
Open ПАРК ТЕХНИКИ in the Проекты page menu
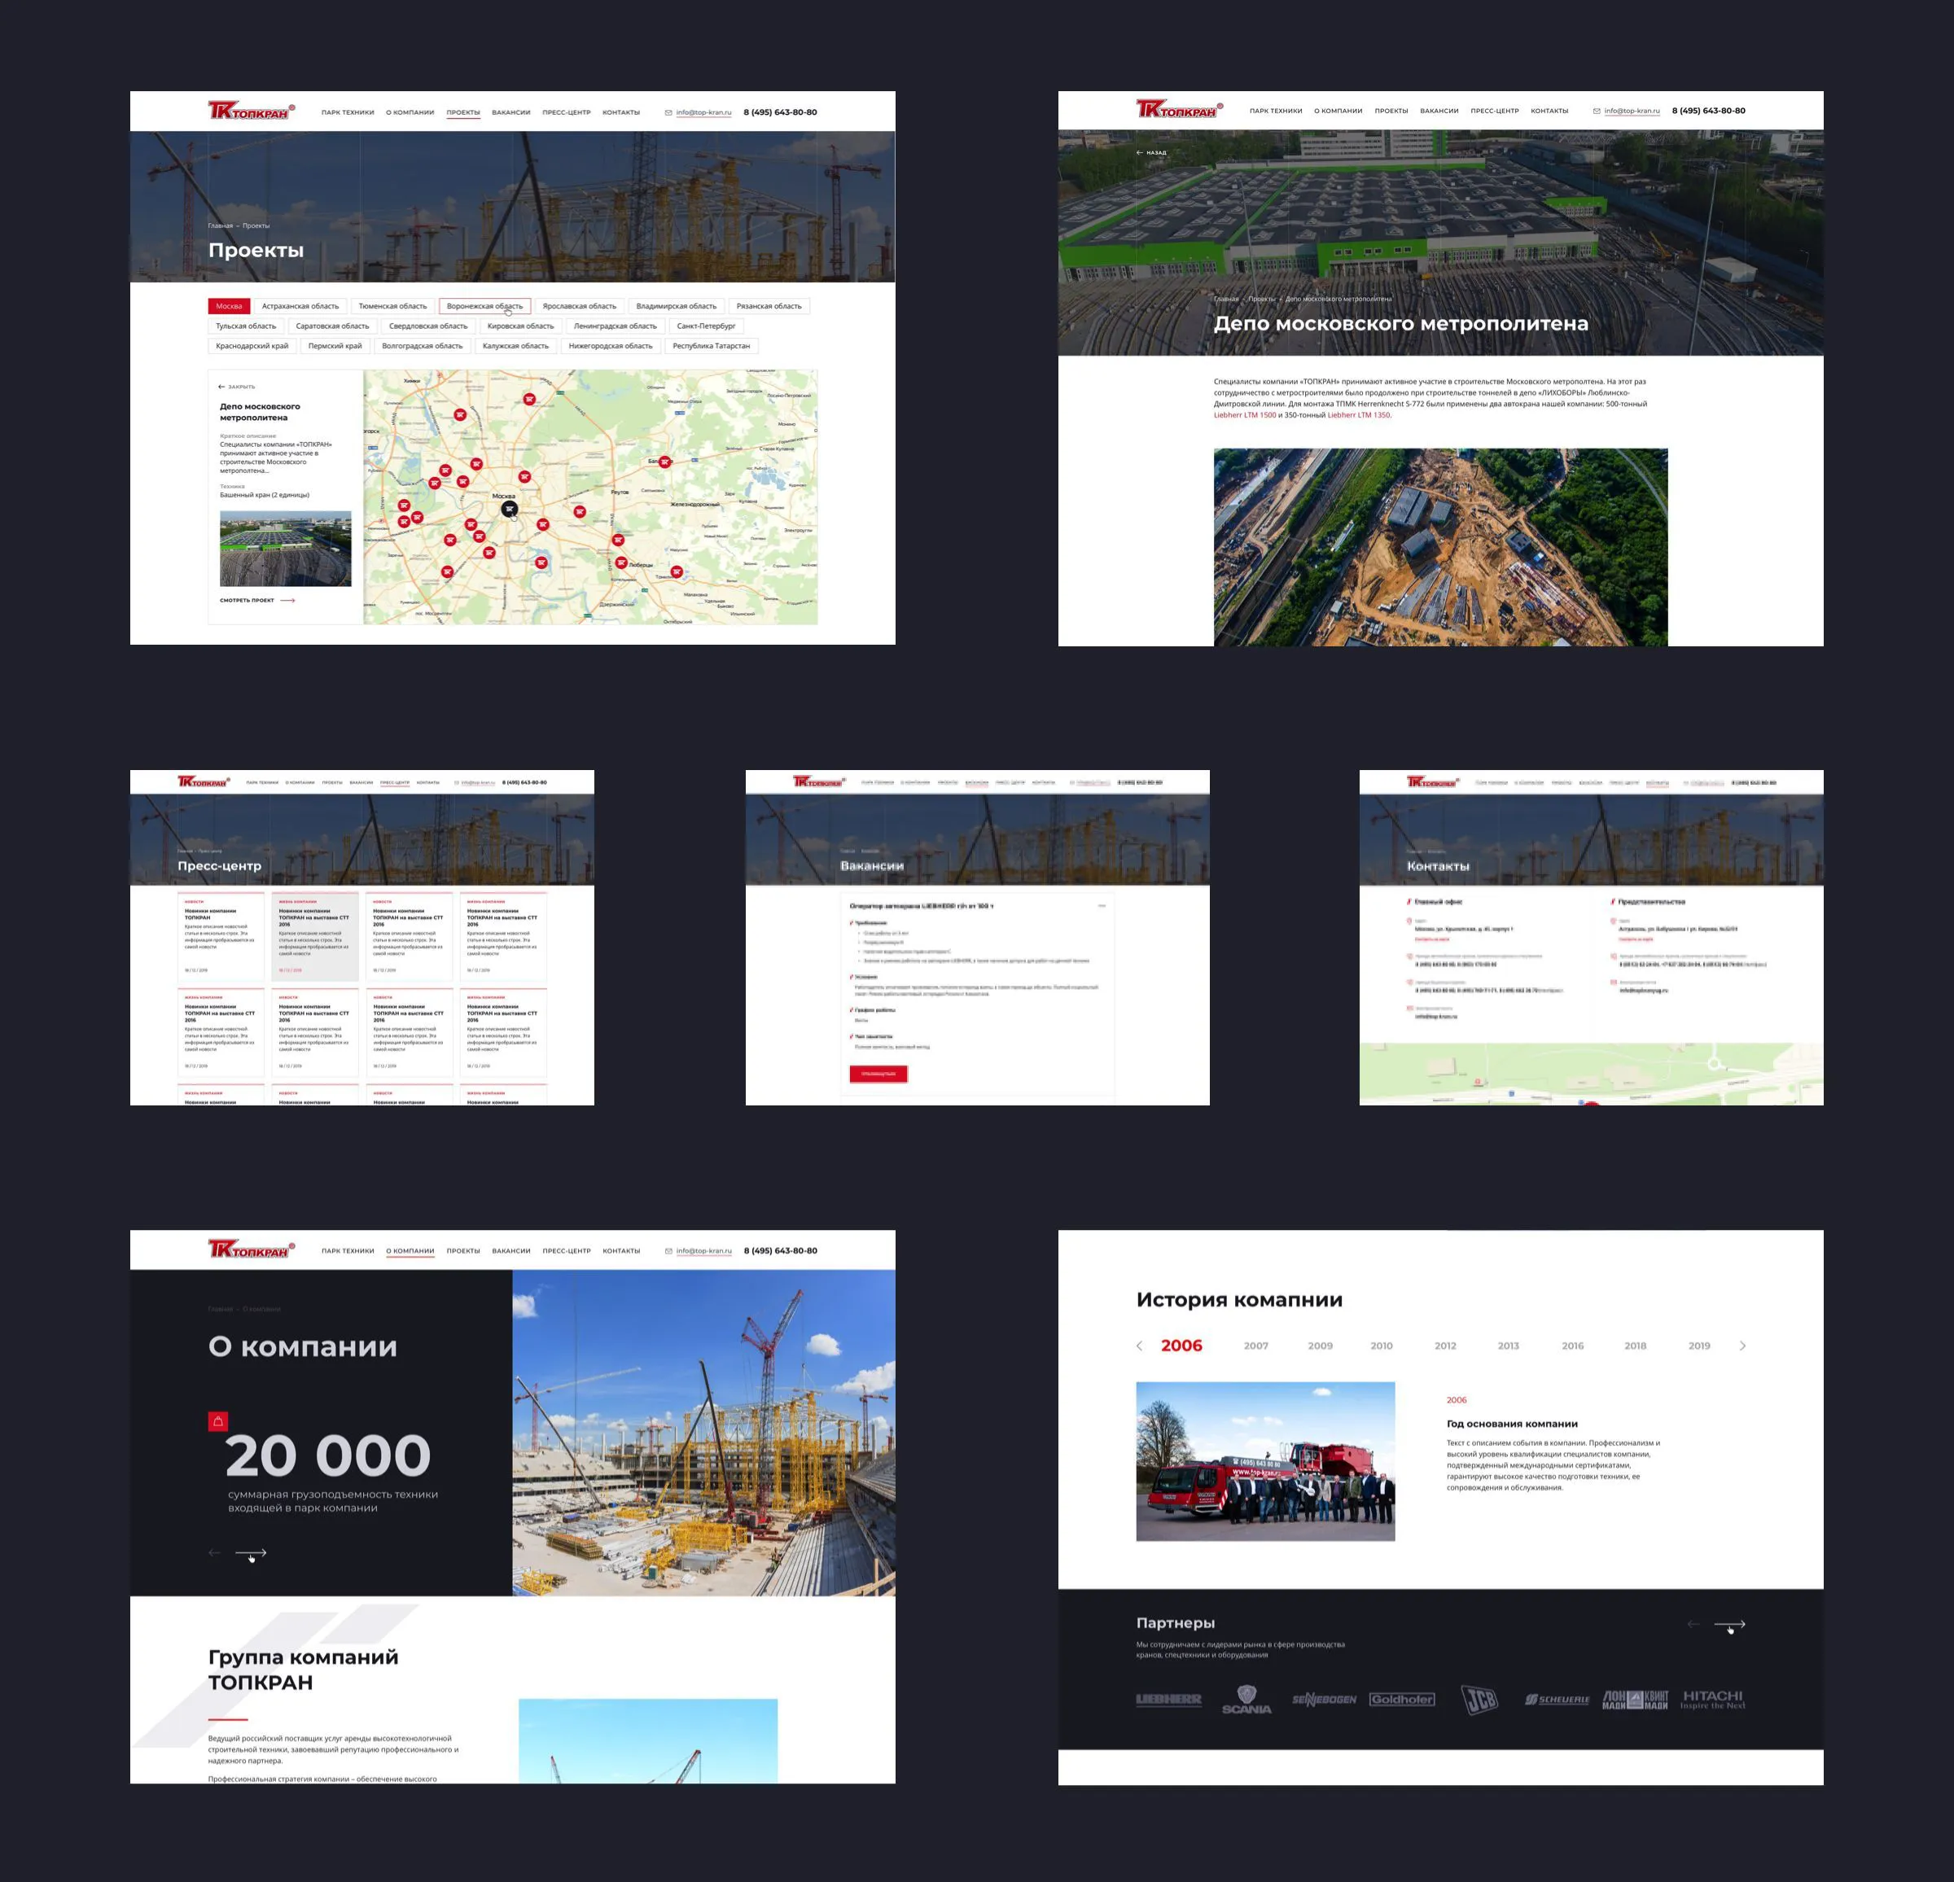pos(348,112)
